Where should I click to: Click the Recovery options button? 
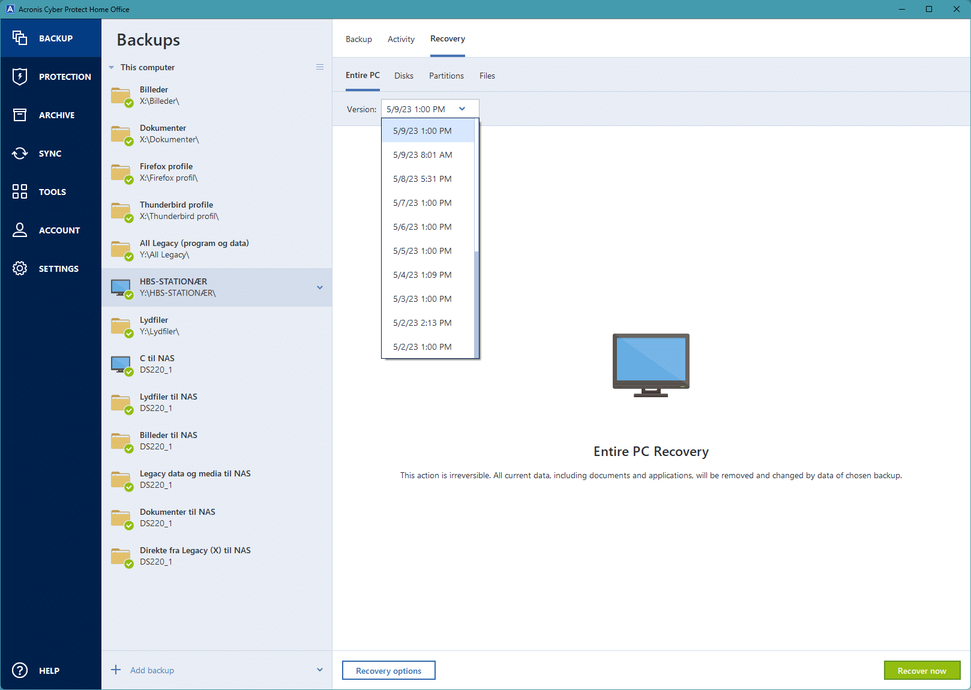coord(389,670)
